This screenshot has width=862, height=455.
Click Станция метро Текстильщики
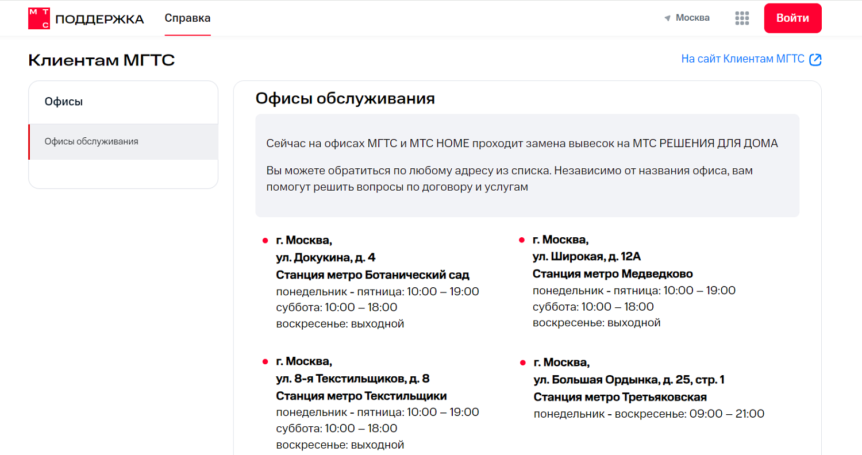tap(361, 396)
